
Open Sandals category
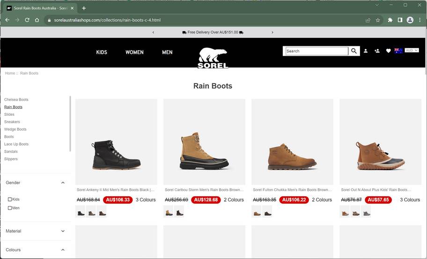click(11, 151)
